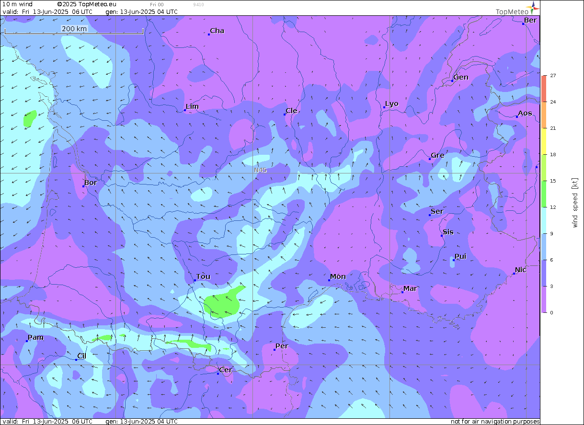The width and height of the screenshot is (584, 425).
Task: Select the Mar city label
Action: tap(410, 288)
